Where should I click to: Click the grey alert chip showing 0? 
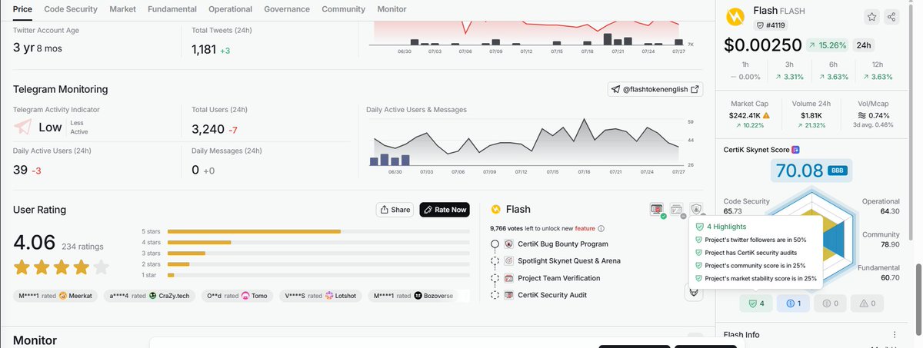[x=830, y=303]
